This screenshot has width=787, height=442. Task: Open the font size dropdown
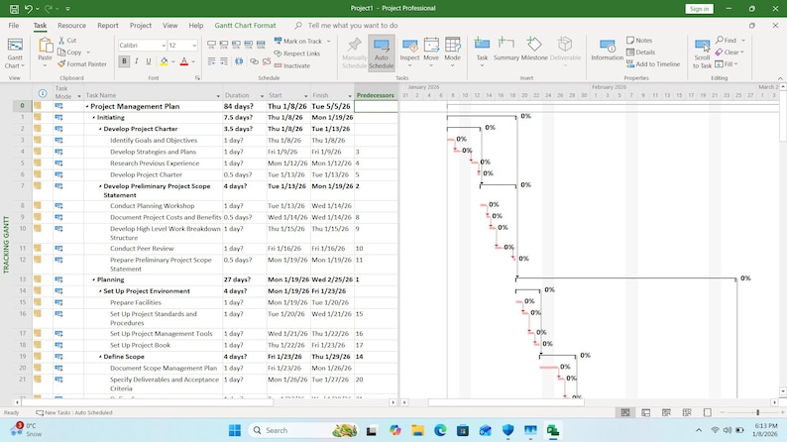[x=194, y=46]
